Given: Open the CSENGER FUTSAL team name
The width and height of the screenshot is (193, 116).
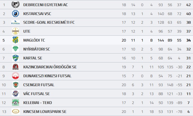Looking at the screenshot, I should (x=39, y=85).
